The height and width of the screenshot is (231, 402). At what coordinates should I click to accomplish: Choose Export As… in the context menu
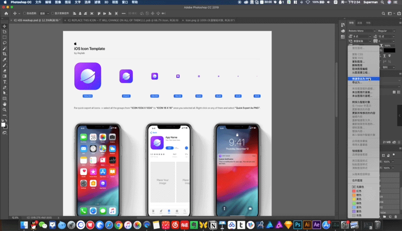(363, 82)
